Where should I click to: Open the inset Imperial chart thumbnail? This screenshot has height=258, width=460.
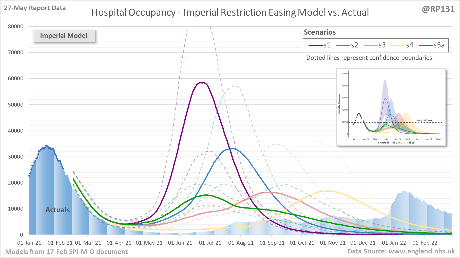pos(391,107)
